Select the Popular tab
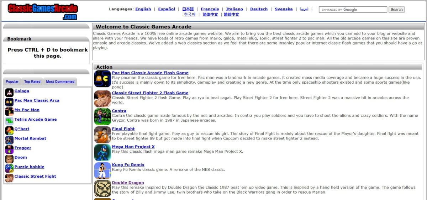Image resolution: width=427 pixels, height=200 pixels. pyautogui.click(x=12, y=81)
